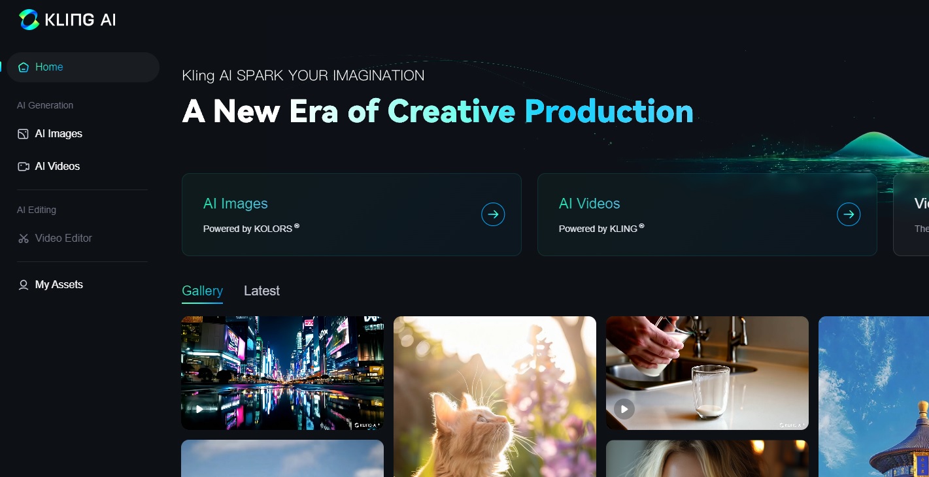Click the Kling AI logo icon
Screen dimensions: 929x477
pos(29,20)
